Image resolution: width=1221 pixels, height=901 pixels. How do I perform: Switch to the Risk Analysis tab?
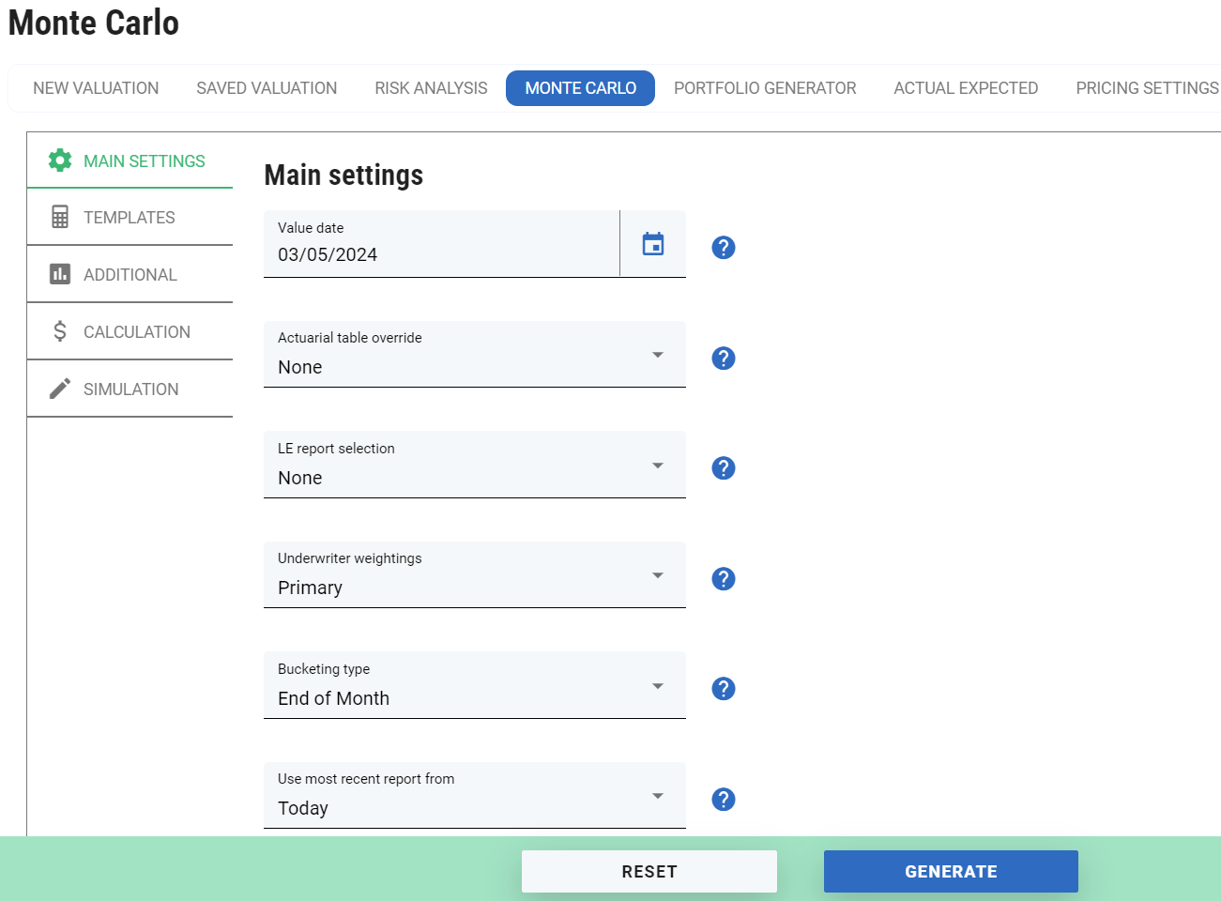[x=431, y=88]
